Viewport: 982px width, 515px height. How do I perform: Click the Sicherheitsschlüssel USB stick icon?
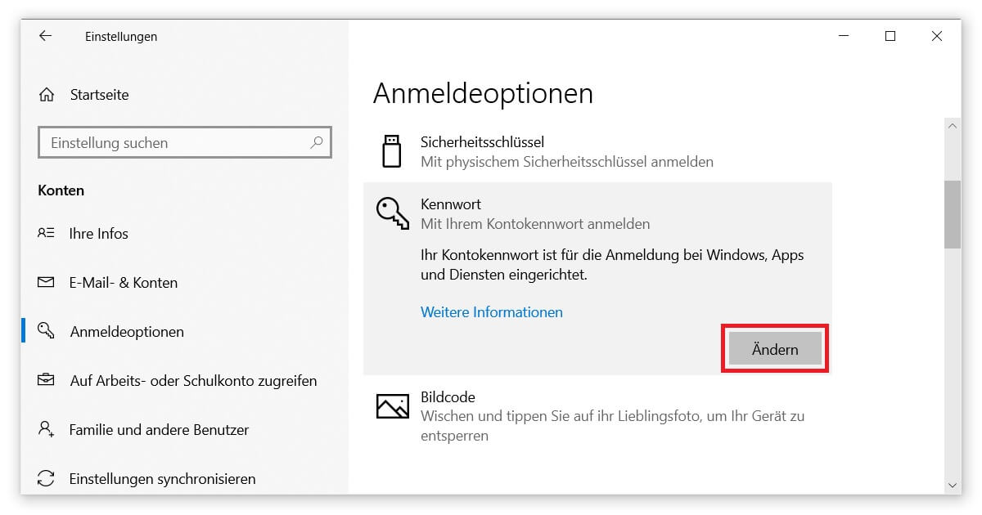[x=393, y=152]
